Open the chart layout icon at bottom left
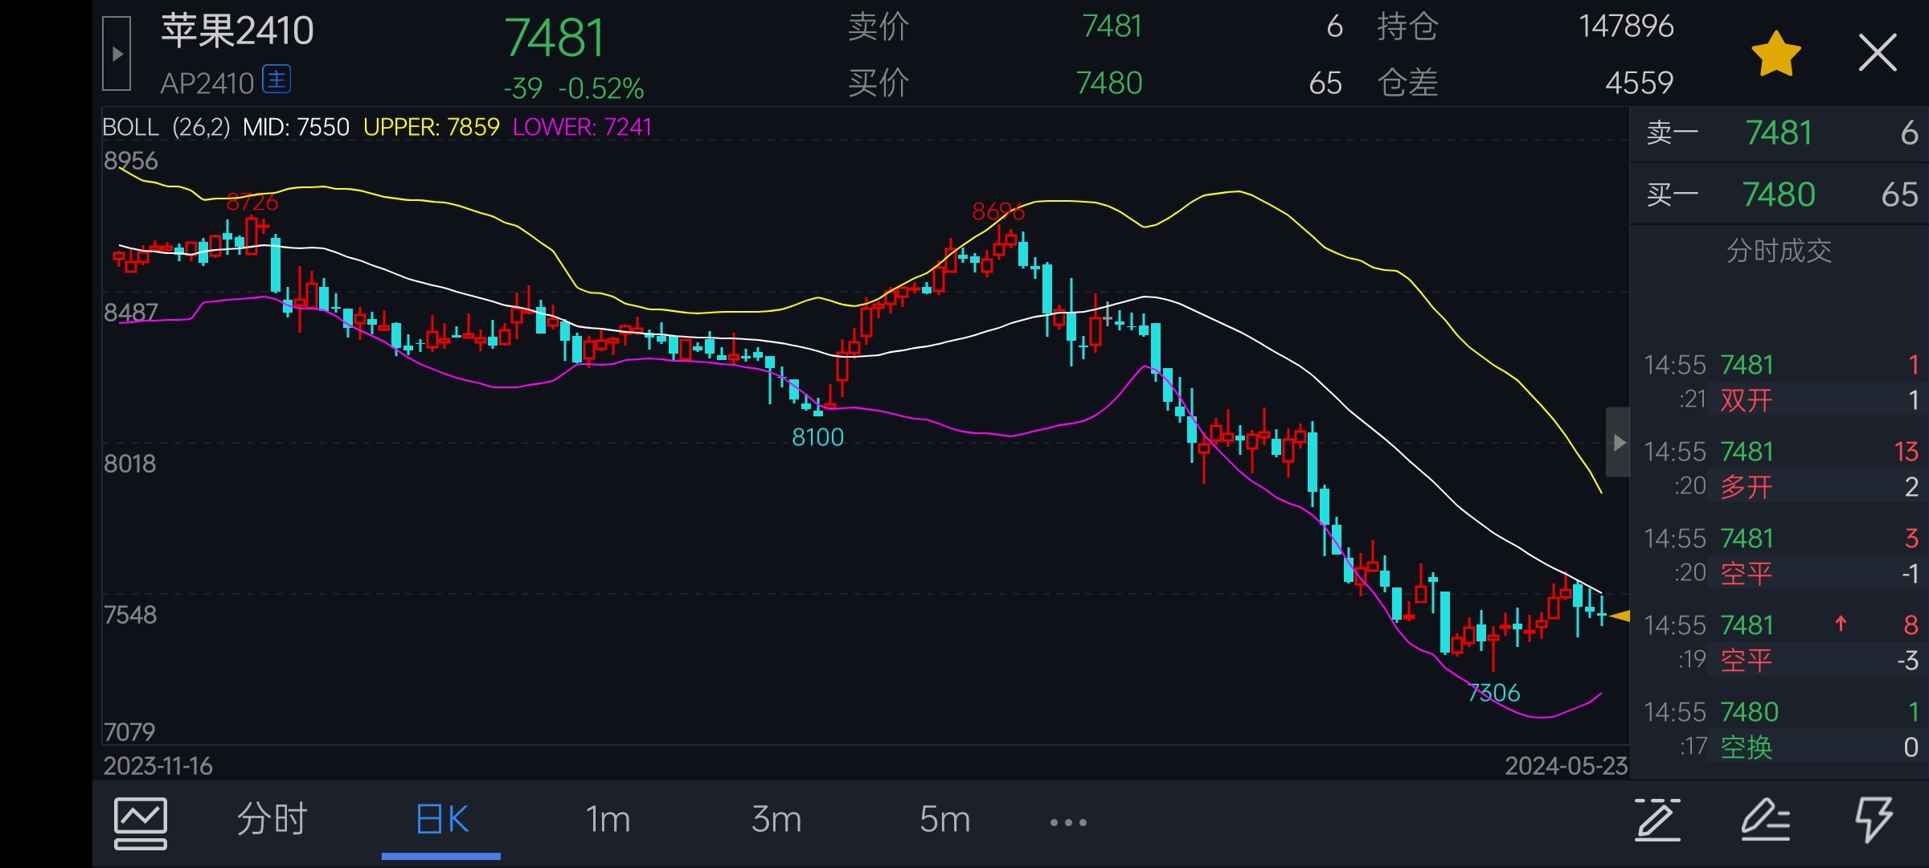 (141, 822)
